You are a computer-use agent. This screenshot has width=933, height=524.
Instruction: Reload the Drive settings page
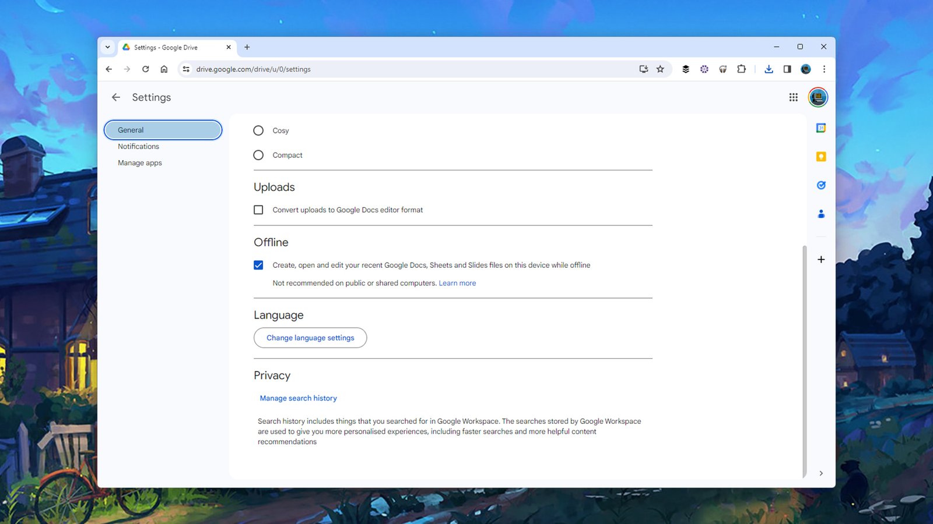[x=146, y=69]
